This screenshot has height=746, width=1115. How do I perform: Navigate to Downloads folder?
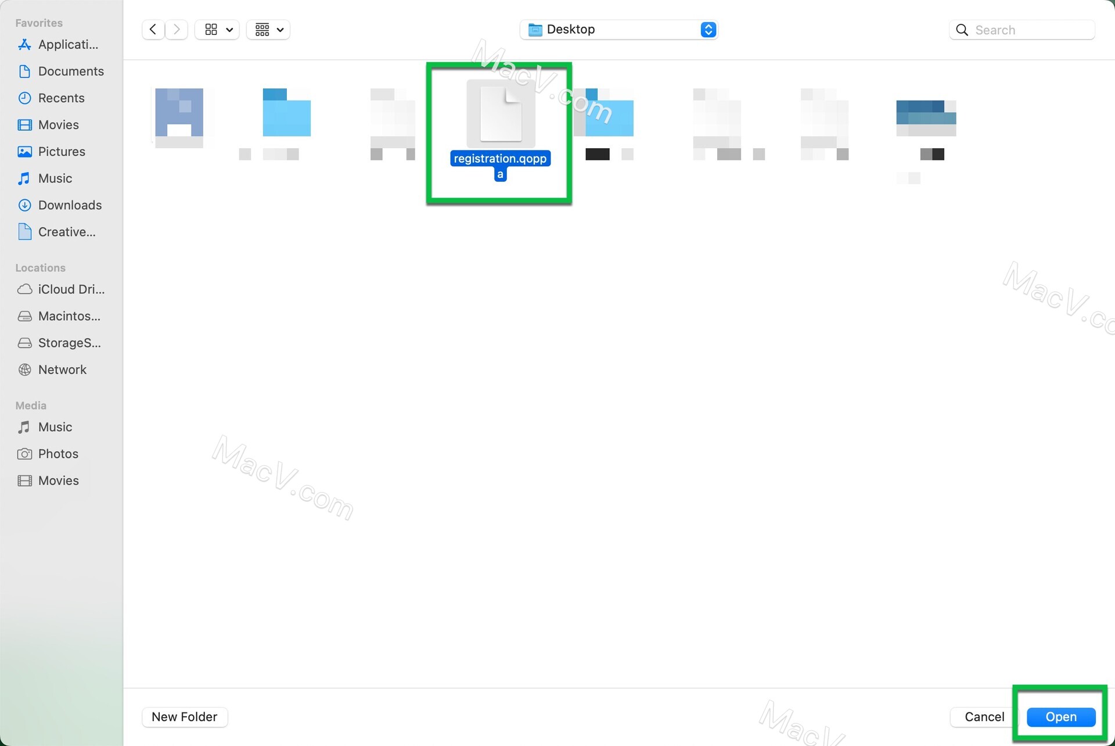(x=70, y=205)
